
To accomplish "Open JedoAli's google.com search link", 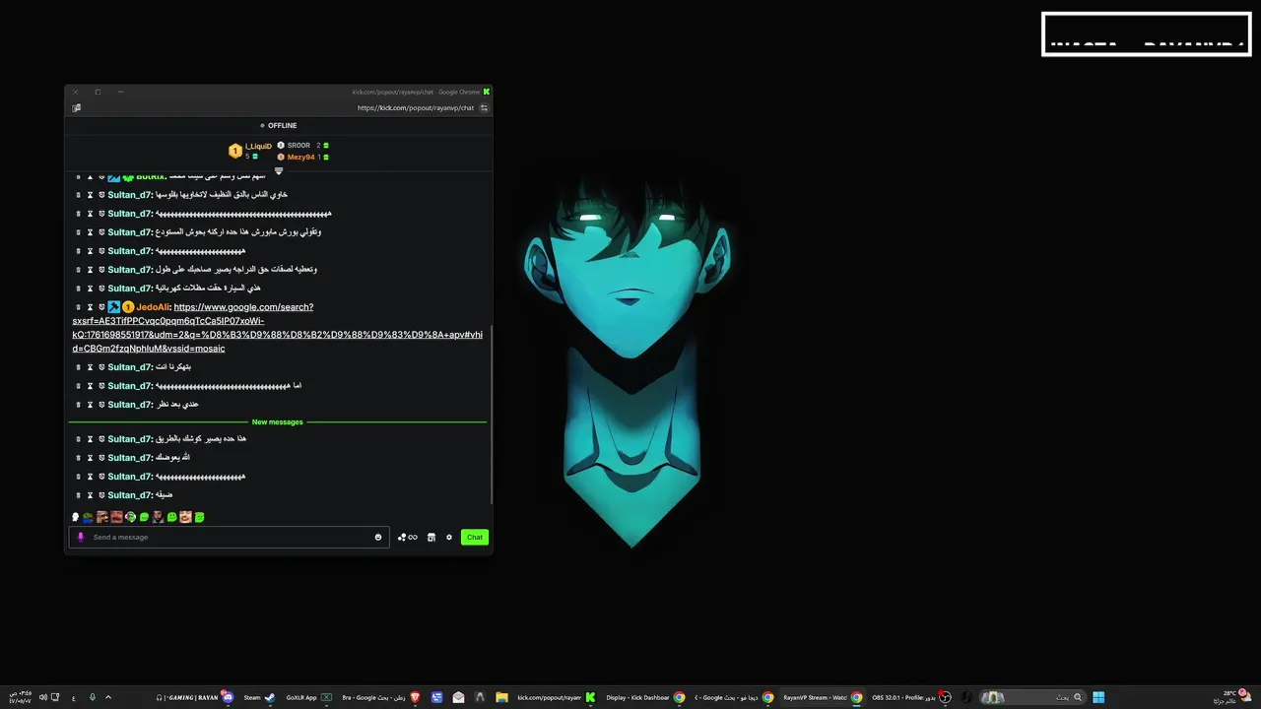I will tap(277, 328).
